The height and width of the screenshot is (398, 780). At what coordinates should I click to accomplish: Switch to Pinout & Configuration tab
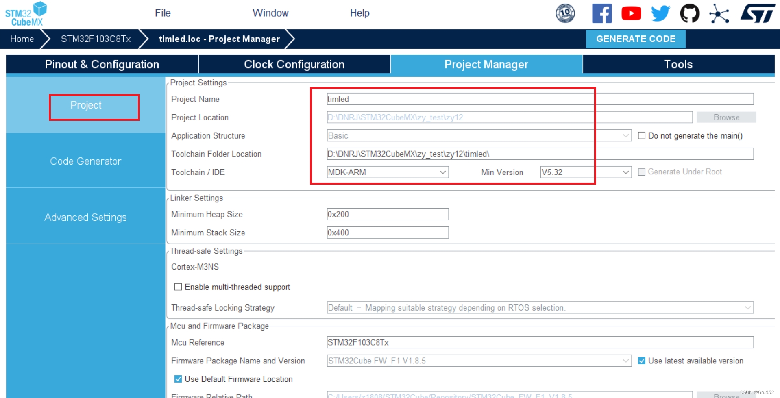click(x=102, y=64)
